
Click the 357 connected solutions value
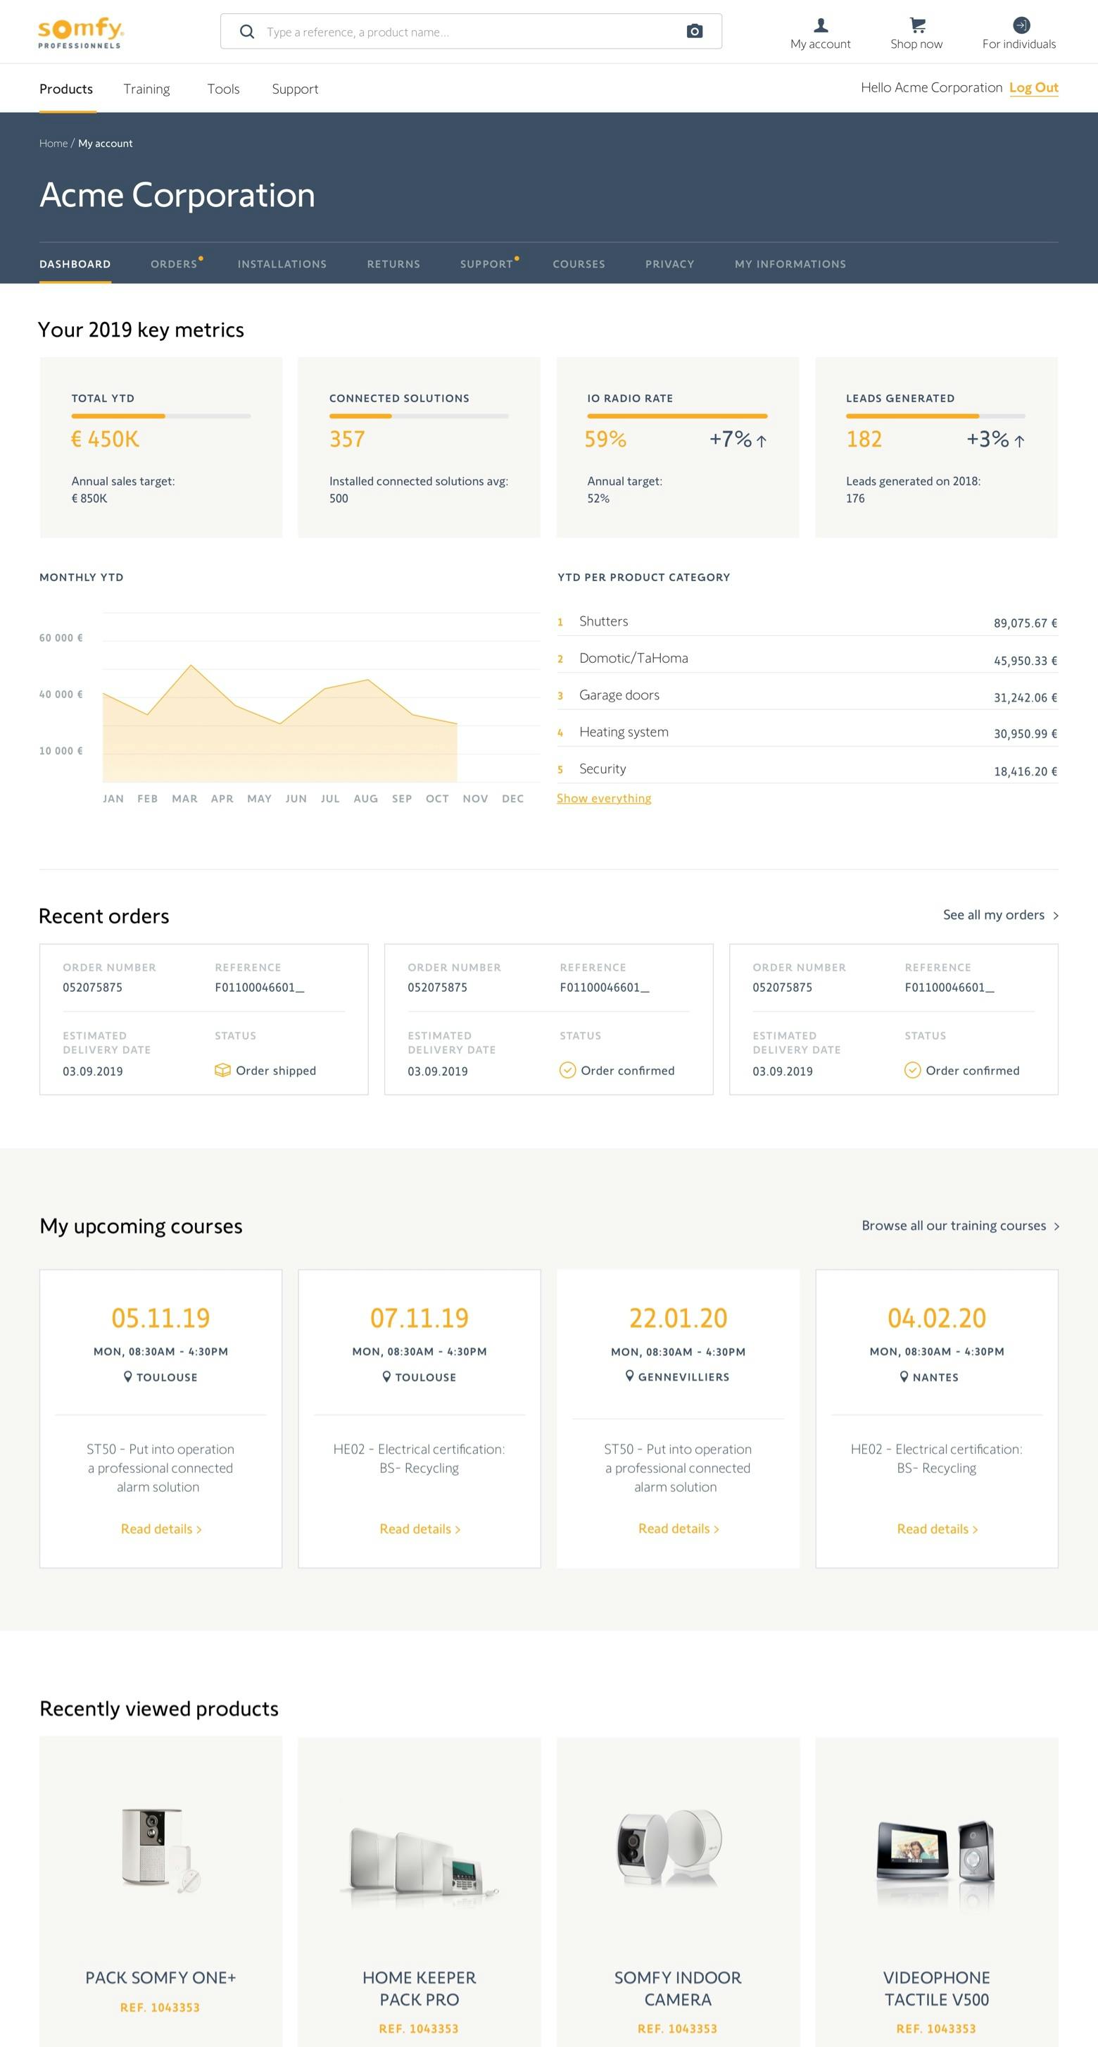point(347,439)
